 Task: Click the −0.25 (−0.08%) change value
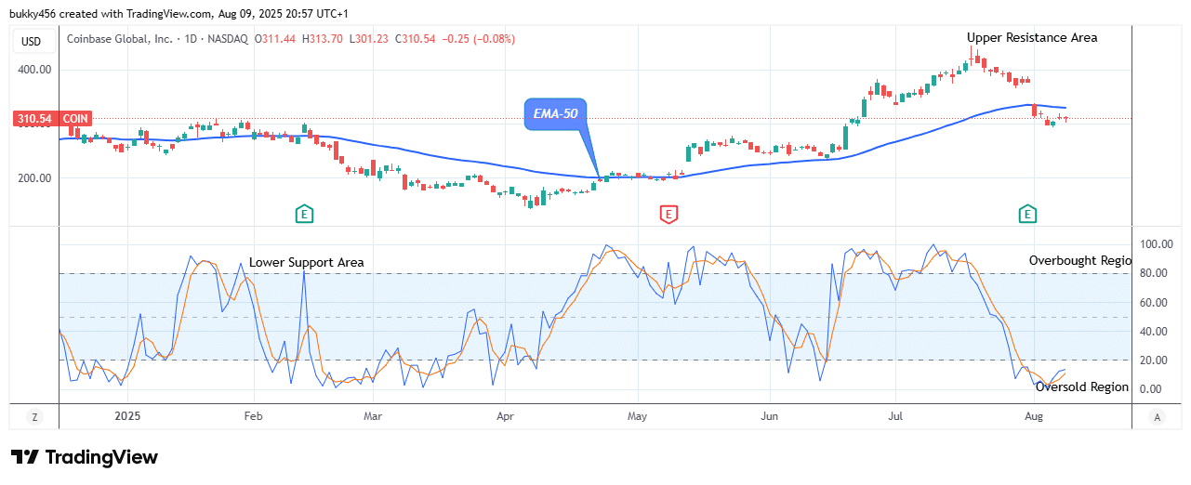tap(481, 39)
